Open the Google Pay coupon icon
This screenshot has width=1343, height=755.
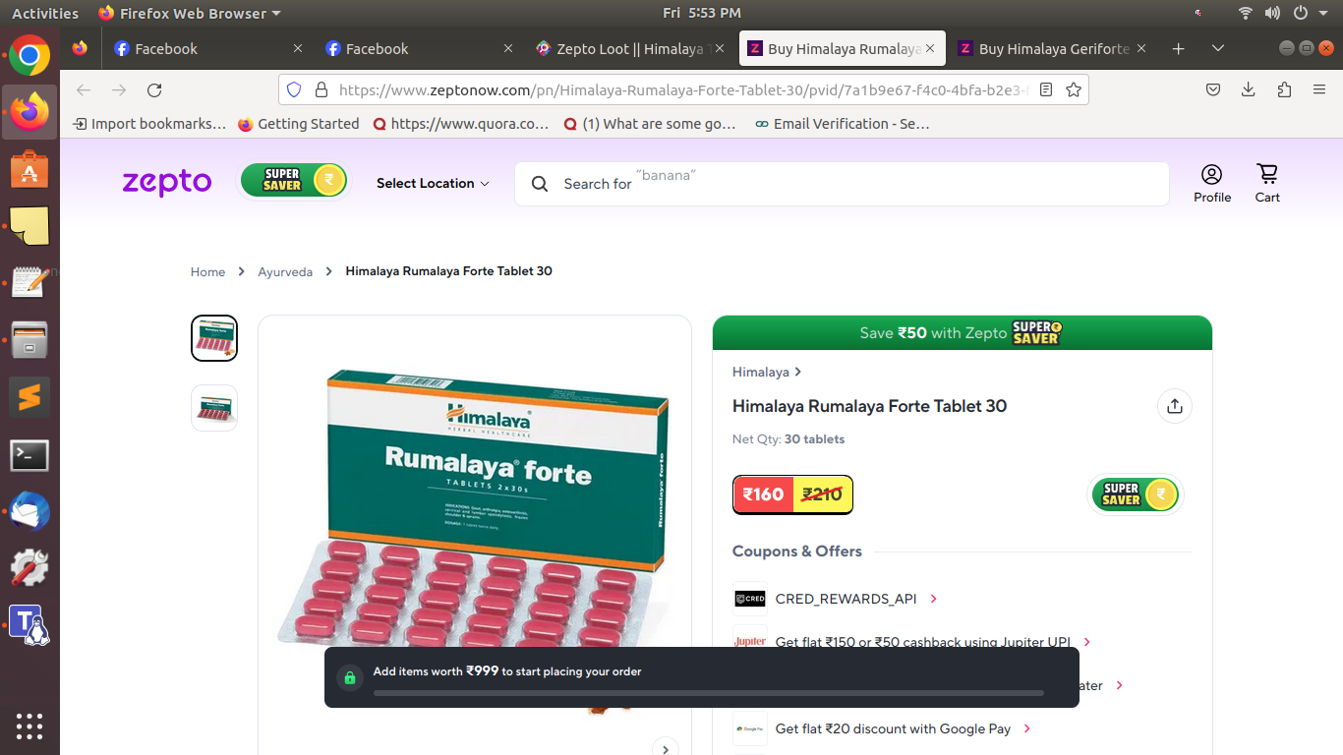coord(750,728)
